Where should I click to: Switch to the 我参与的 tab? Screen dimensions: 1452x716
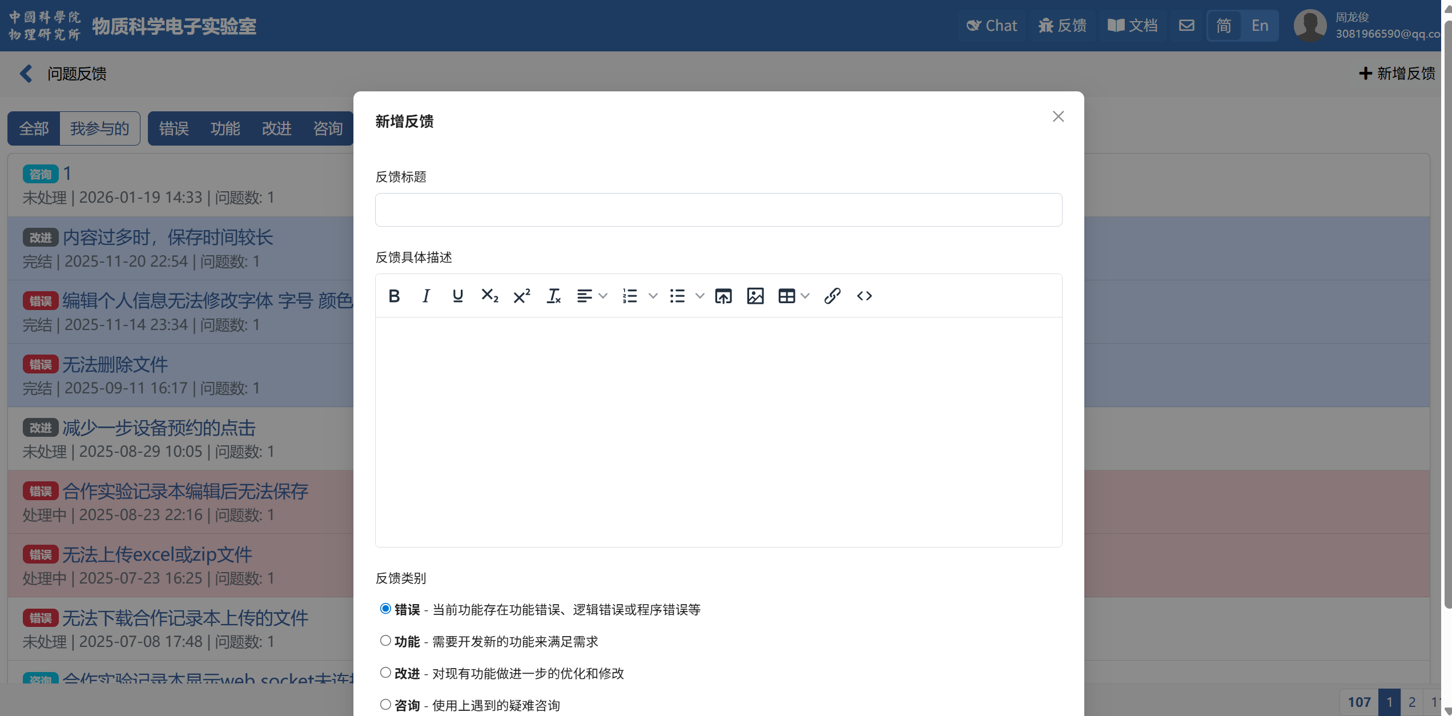click(x=99, y=128)
